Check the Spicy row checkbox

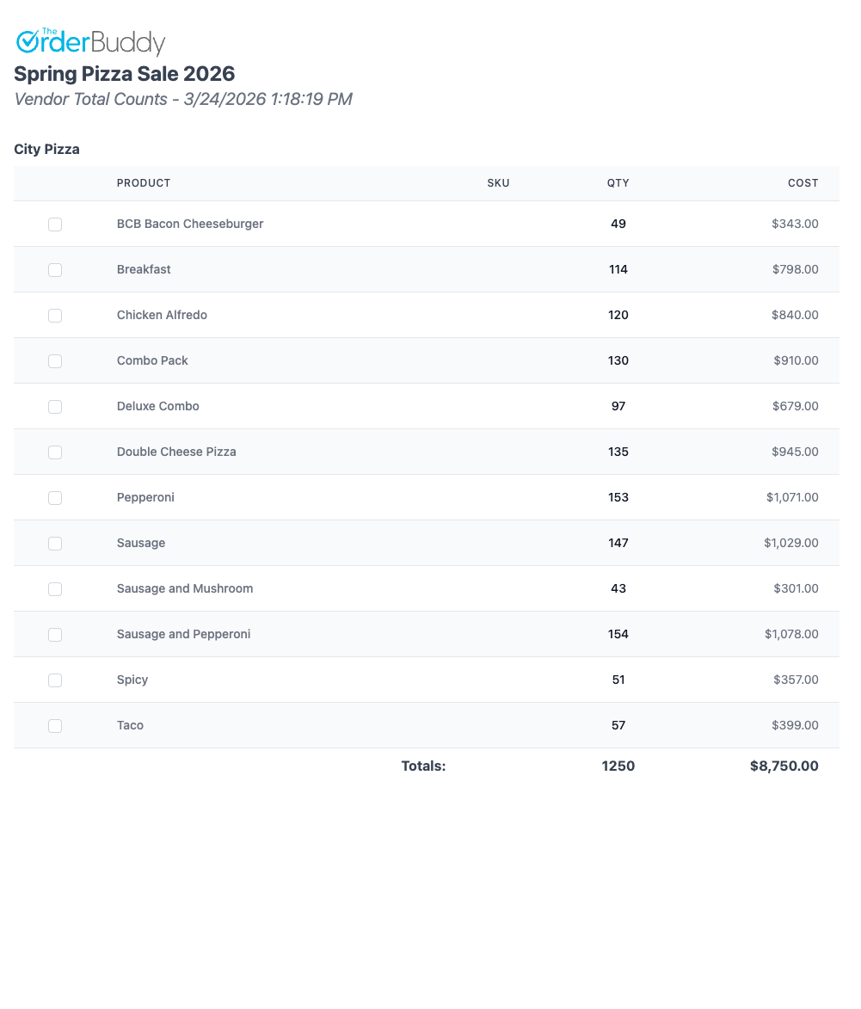(x=55, y=680)
